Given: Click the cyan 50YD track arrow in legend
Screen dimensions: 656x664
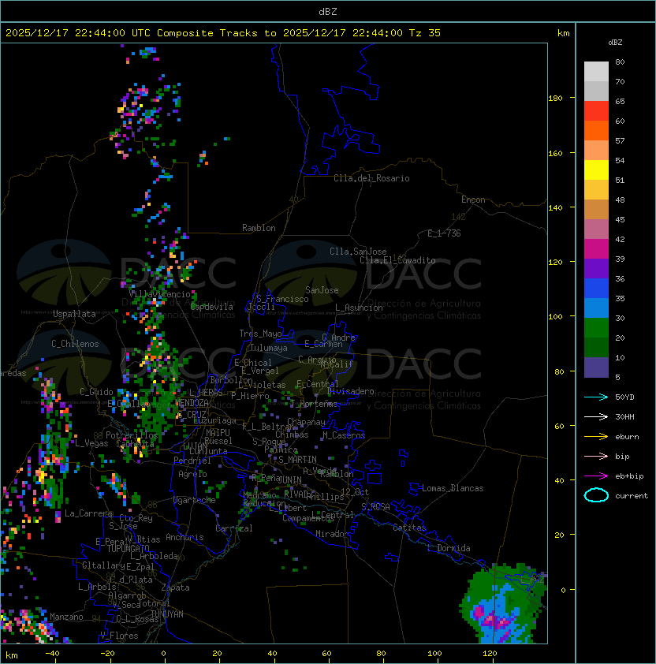Looking at the screenshot, I should click(596, 397).
